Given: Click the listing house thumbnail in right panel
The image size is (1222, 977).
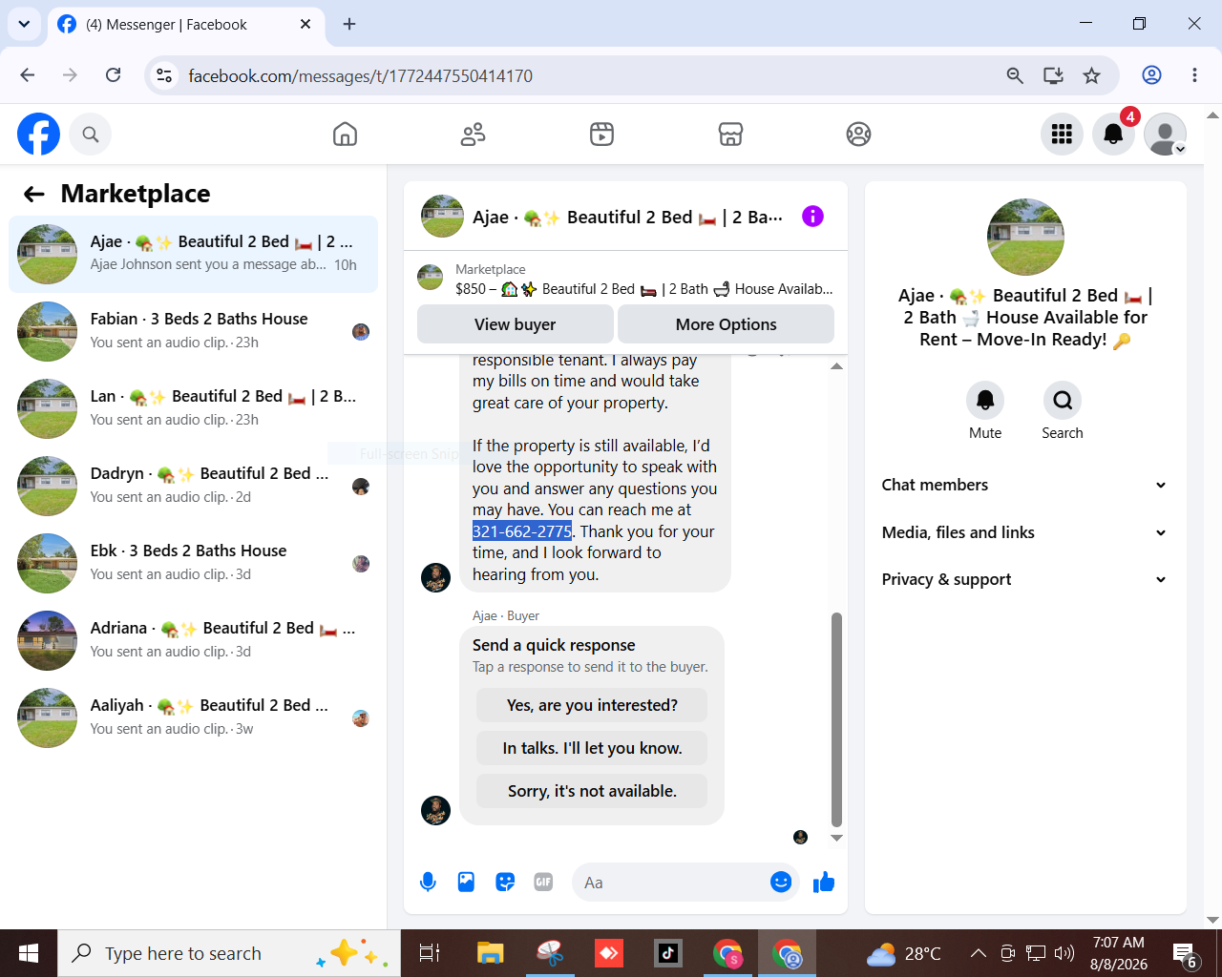Looking at the screenshot, I should 1025,237.
